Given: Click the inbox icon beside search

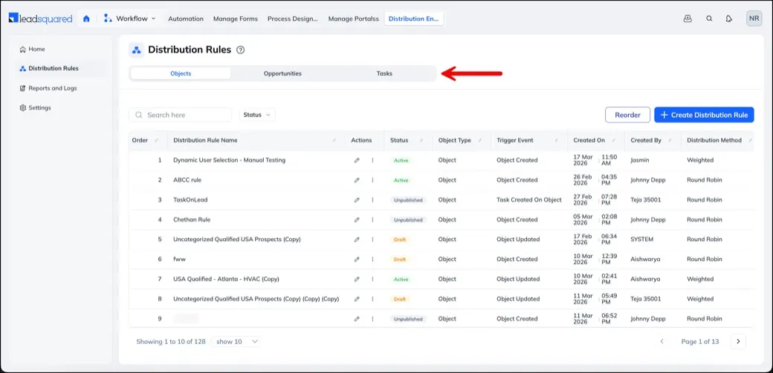Looking at the screenshot, I should [x=688, y=19].
